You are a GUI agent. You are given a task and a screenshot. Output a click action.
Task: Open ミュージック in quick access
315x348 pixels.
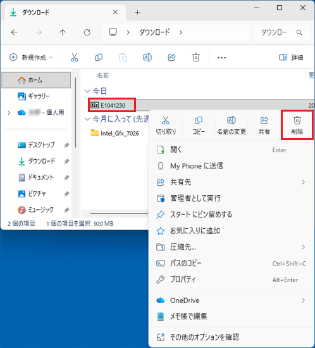(x=36, y=210)
